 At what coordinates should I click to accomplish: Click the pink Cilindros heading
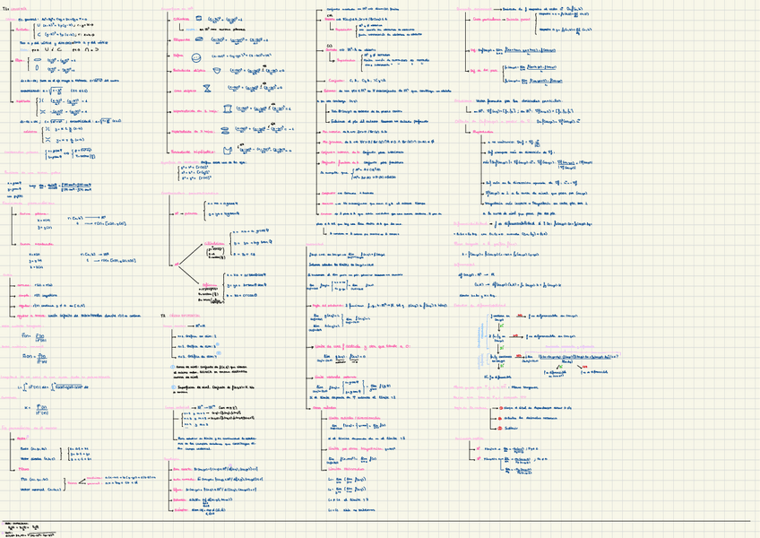(179, 18)
